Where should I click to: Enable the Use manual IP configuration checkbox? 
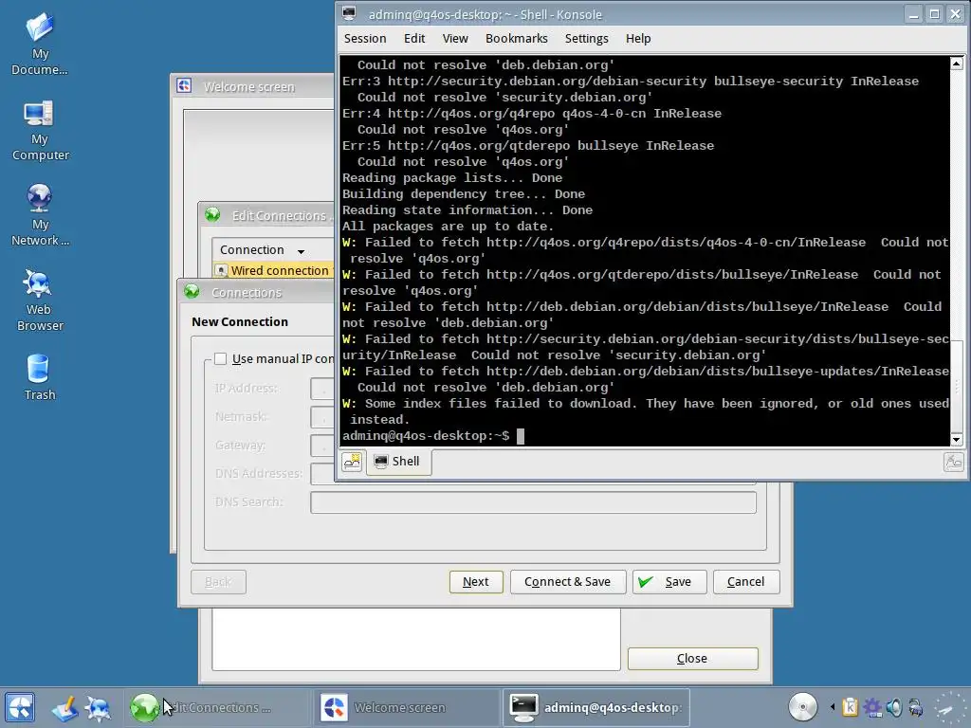pyautogui.click(x=220, y=358)
